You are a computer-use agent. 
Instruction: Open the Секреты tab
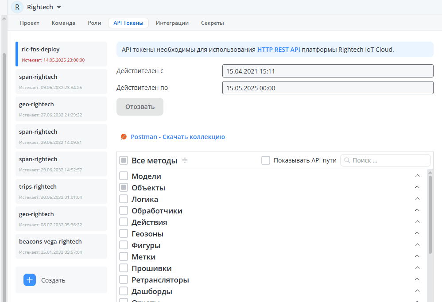click(x=213, y=23)
